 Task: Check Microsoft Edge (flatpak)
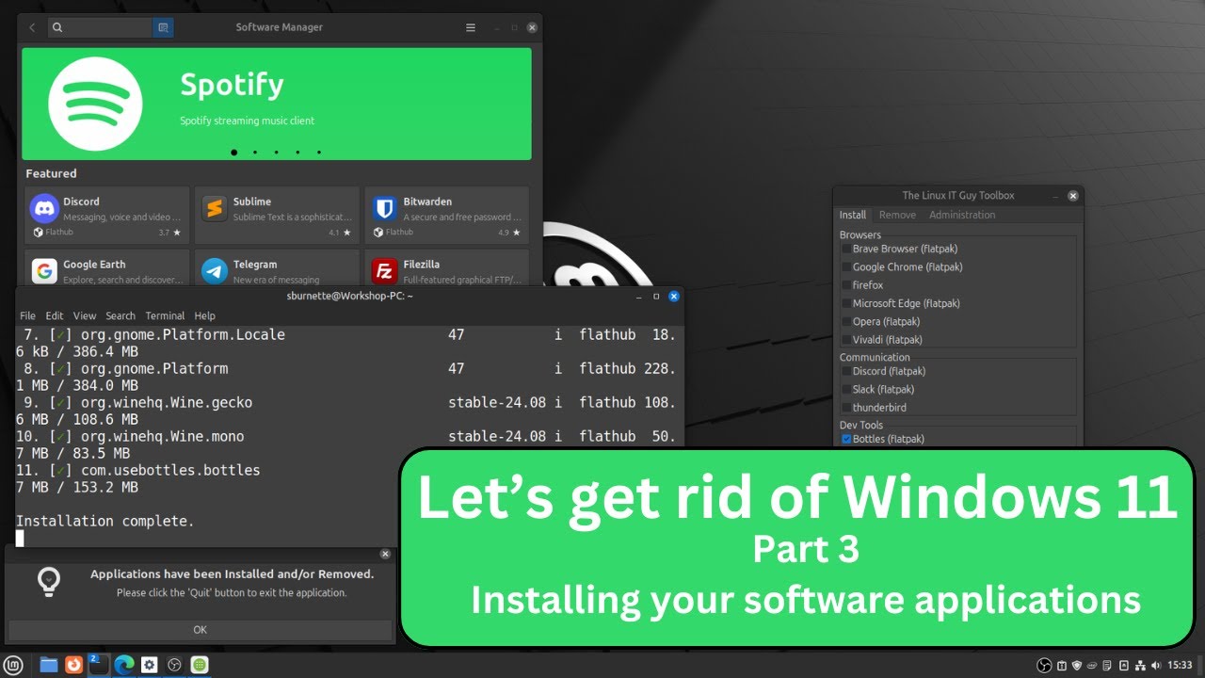pos(846,303)
